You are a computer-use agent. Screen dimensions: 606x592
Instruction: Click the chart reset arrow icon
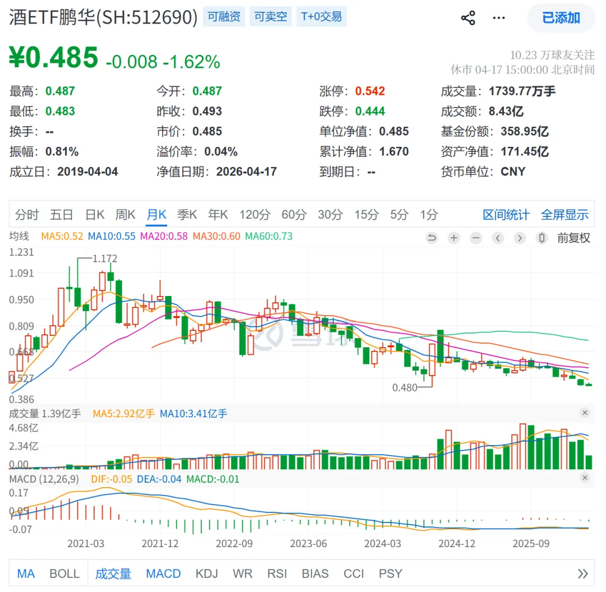[431, 238]
